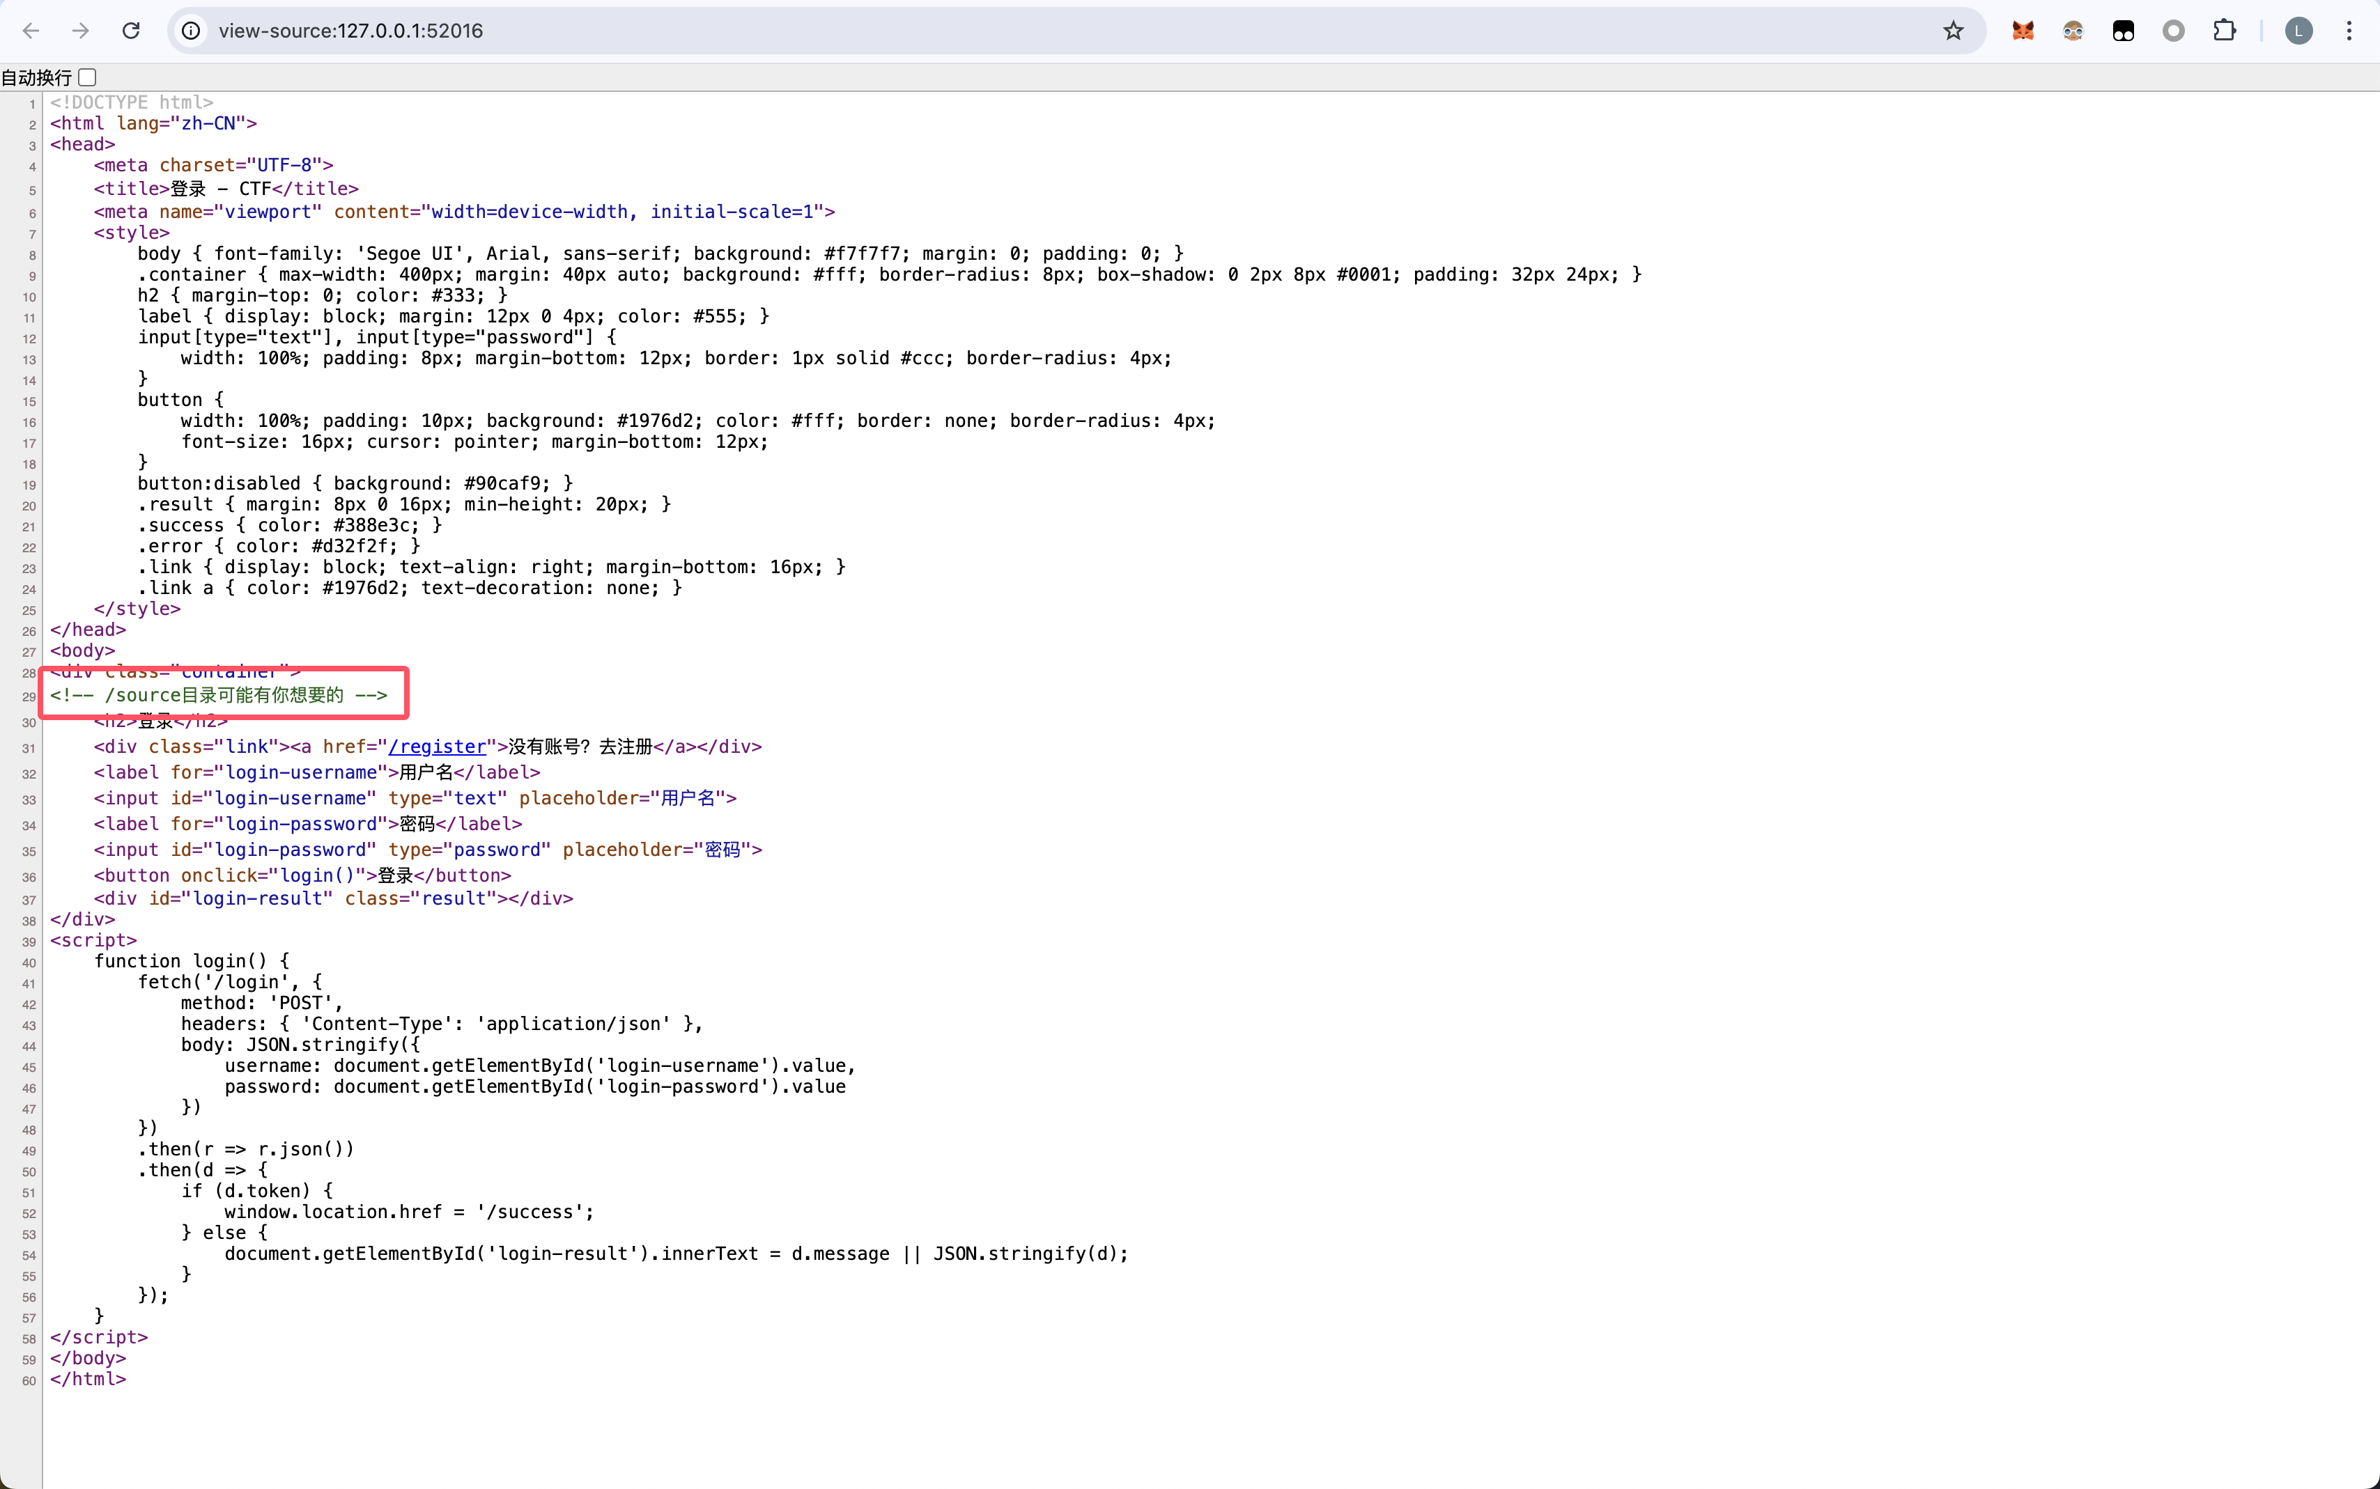2380x1489 pixels.
Task: Click the fetch('/login' code line
Action: click(x=229, y=982)
